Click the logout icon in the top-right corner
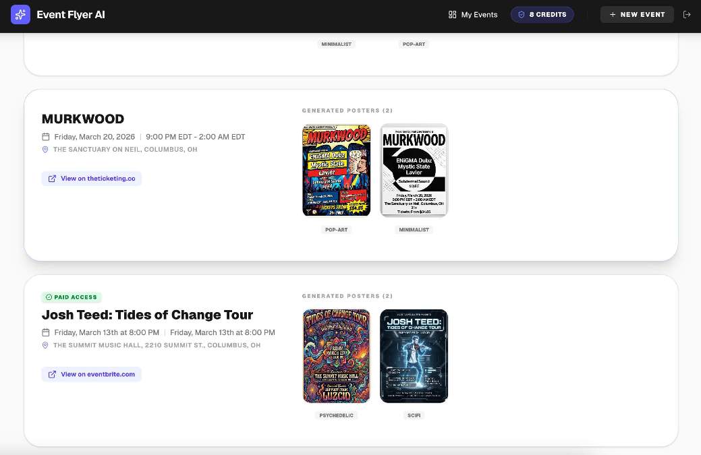Screen dimensions: 701x455 (688, 14)
